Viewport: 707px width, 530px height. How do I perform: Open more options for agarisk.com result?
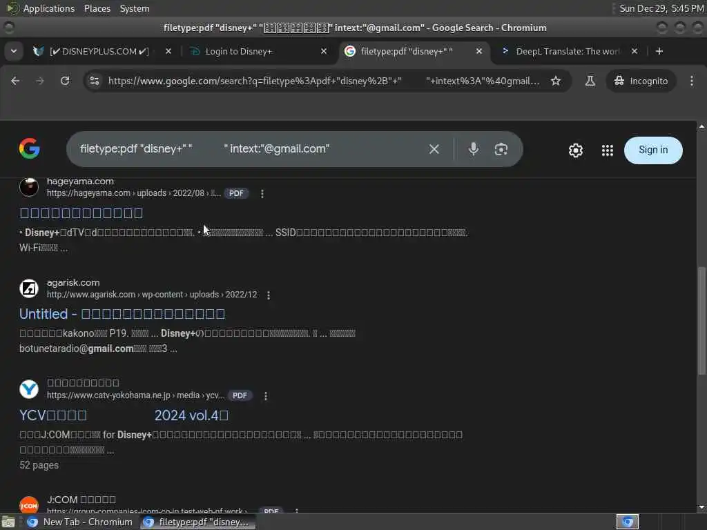(269, 295)
